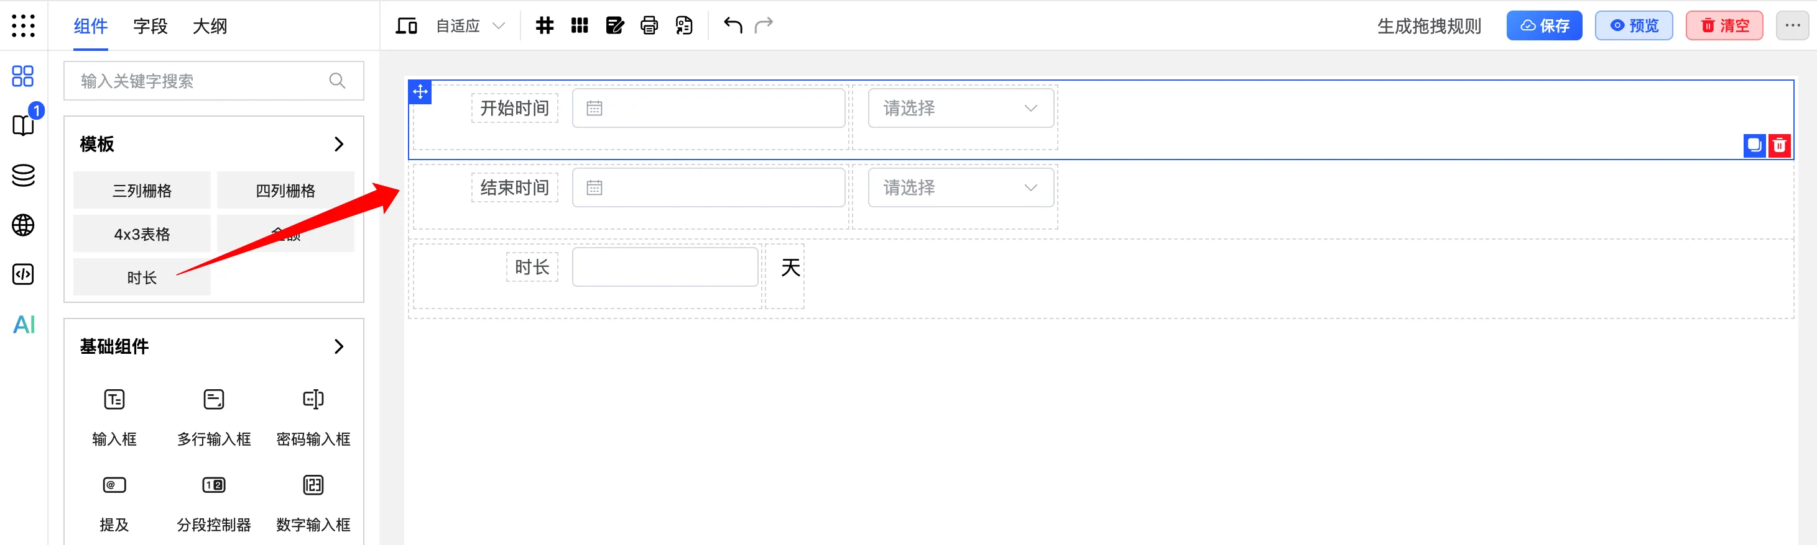Click the printer toolbar icon

649,26
